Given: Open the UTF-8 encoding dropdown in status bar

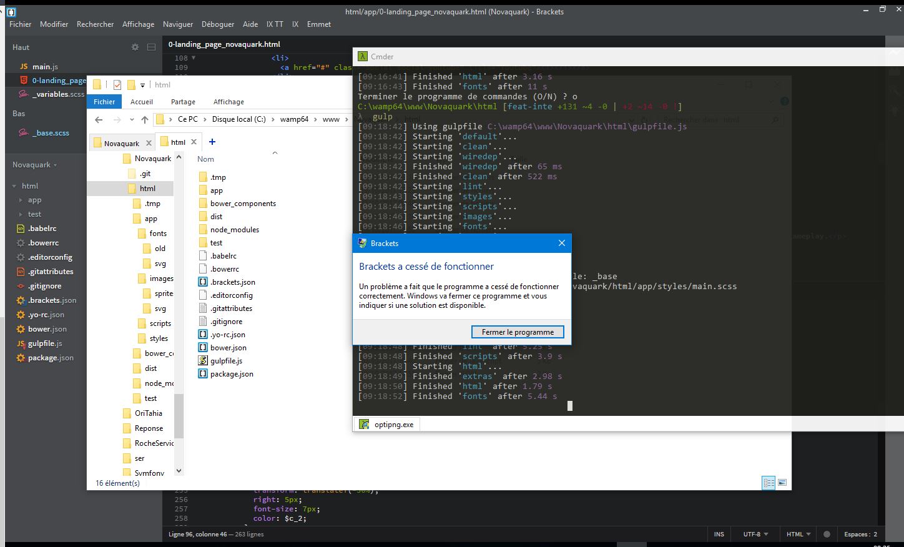Looking at the screenshot, I should click(754, 535).
